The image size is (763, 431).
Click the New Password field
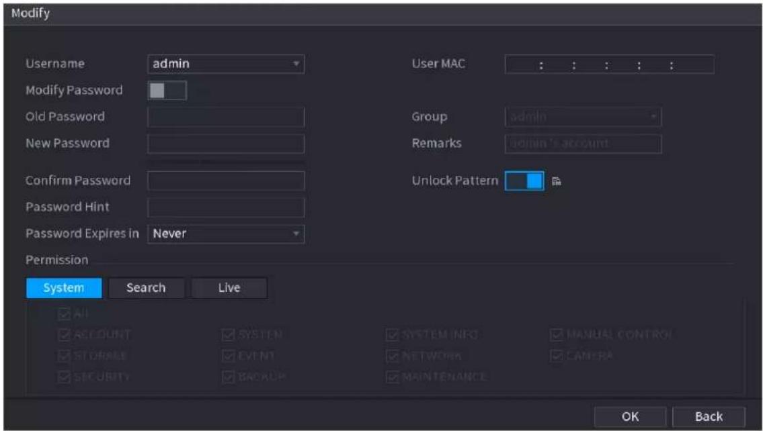coord(226,144)
